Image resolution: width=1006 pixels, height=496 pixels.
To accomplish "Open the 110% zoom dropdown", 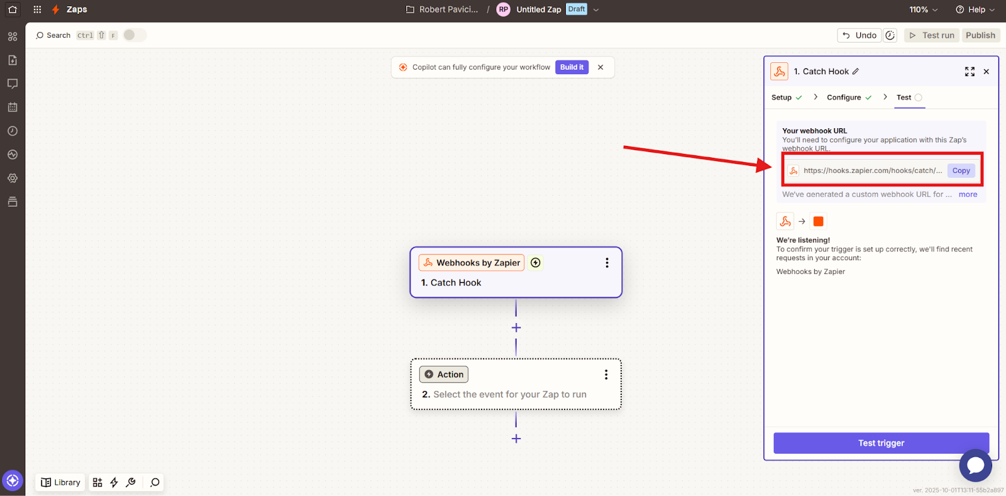I will (x=924, y=9).
